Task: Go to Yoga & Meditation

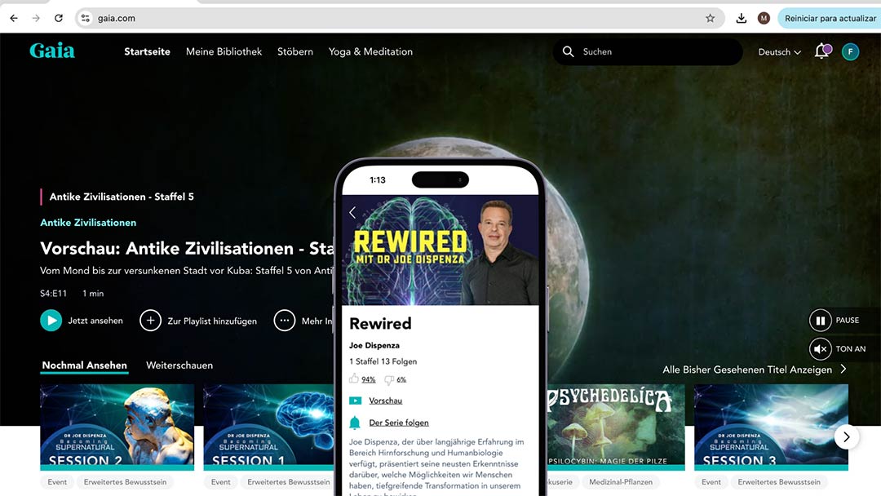Action: [370, 51]
